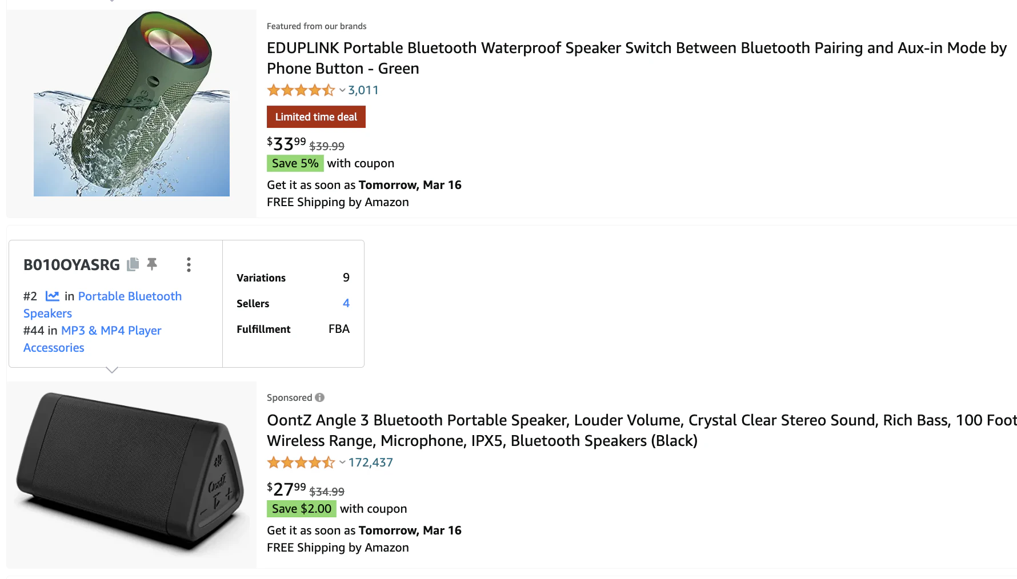This screenshot has height=579, width=1017.
Task: Click the Sponsored info icon
Action: (320, 397)
